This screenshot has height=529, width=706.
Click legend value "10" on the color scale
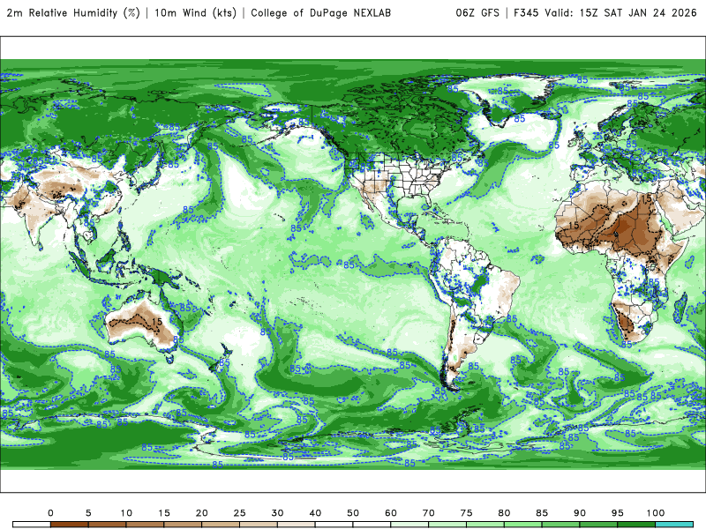click(x=126, y=513)
